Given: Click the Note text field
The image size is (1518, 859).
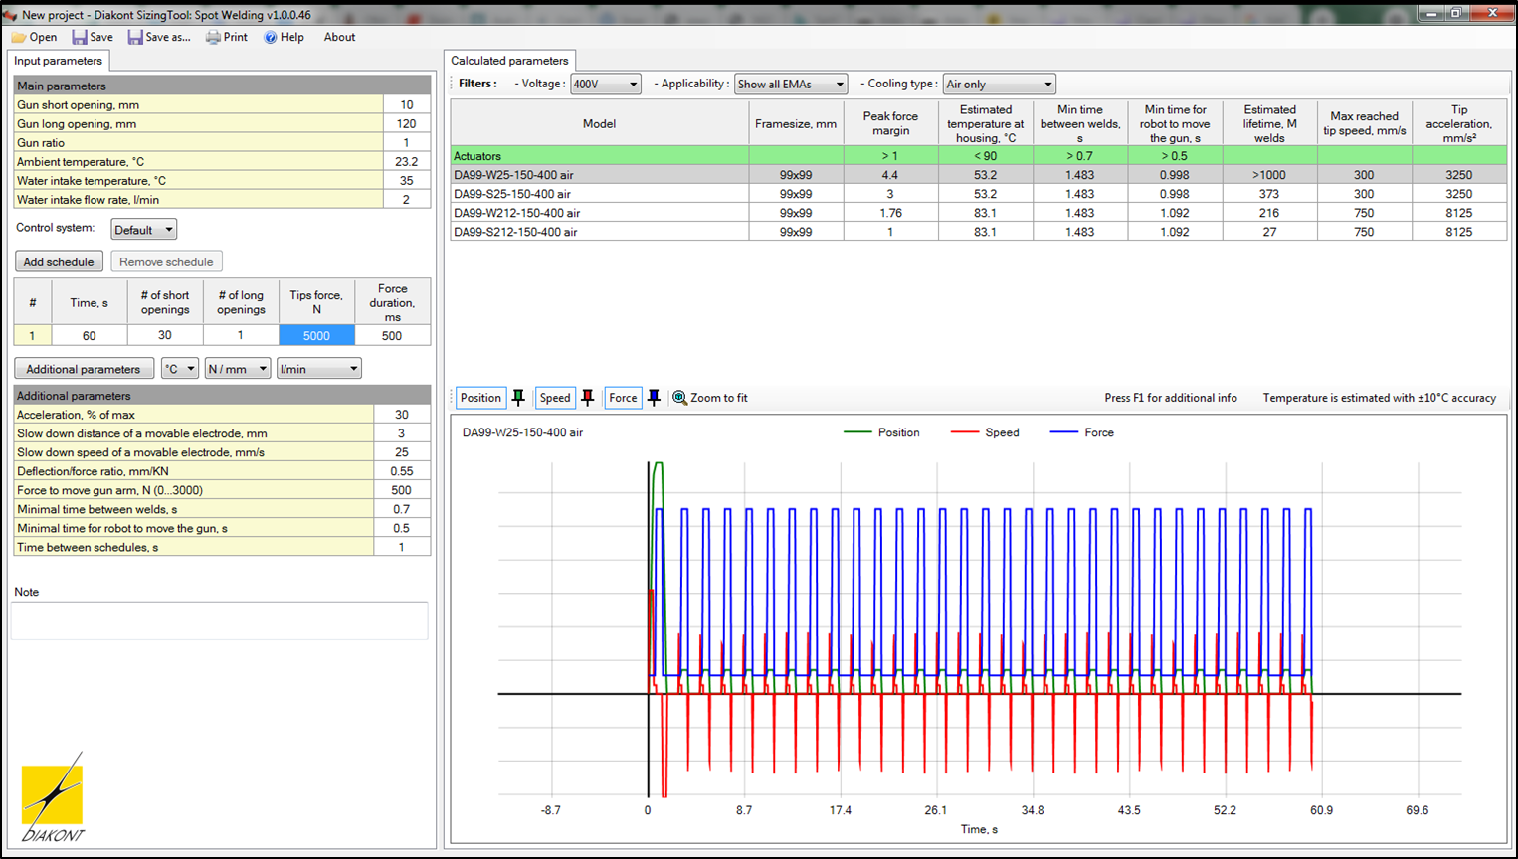Looking at the screenshot, I should pos(219,620).
